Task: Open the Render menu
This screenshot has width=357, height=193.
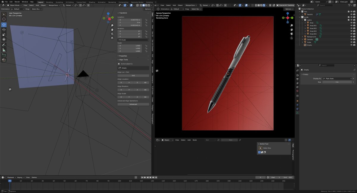Action: [x=17, y=2]
